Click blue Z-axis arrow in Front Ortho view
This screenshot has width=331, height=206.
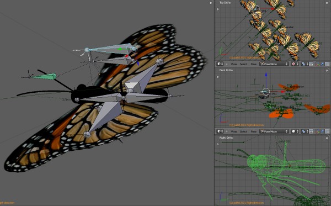tap(266, 75)
